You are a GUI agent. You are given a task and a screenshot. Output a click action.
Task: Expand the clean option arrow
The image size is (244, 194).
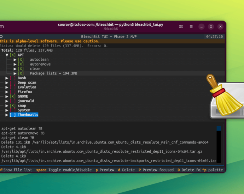(x=15, y=69)
